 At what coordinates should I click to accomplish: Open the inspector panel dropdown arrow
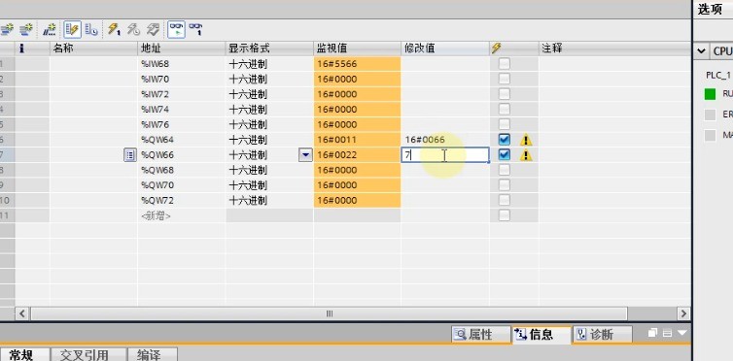(682, 333)
